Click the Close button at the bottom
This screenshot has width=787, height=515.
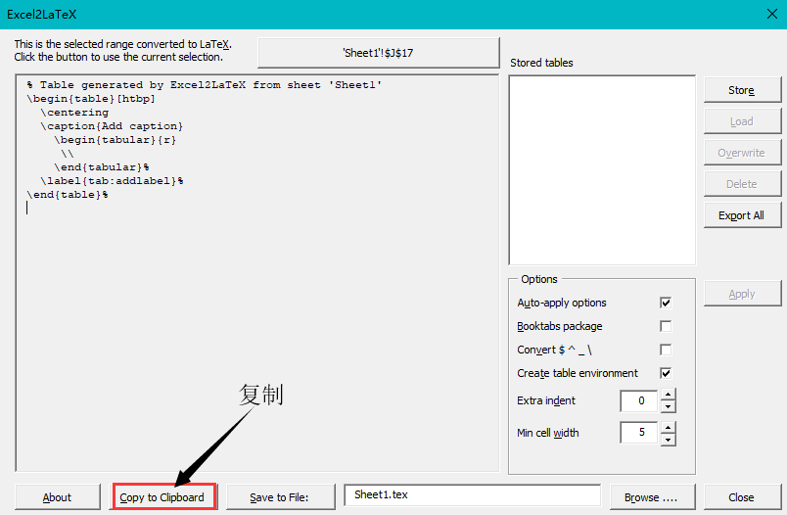pos(742,497)
